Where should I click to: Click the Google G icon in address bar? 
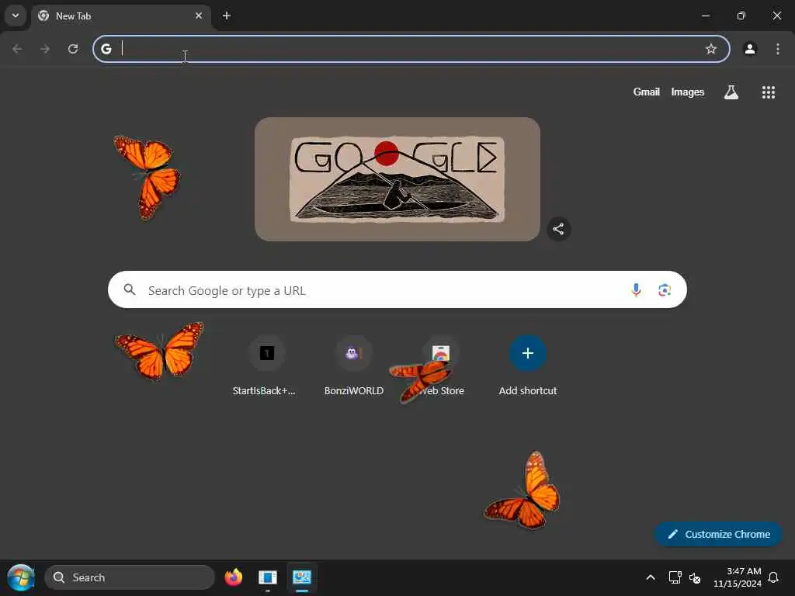coord(106,49)
